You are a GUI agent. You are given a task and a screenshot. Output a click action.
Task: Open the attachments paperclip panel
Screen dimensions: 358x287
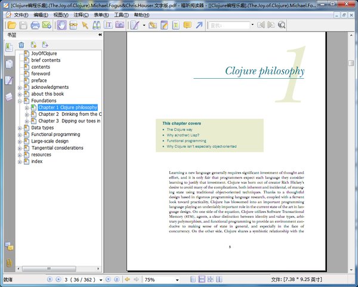(9, 263)
